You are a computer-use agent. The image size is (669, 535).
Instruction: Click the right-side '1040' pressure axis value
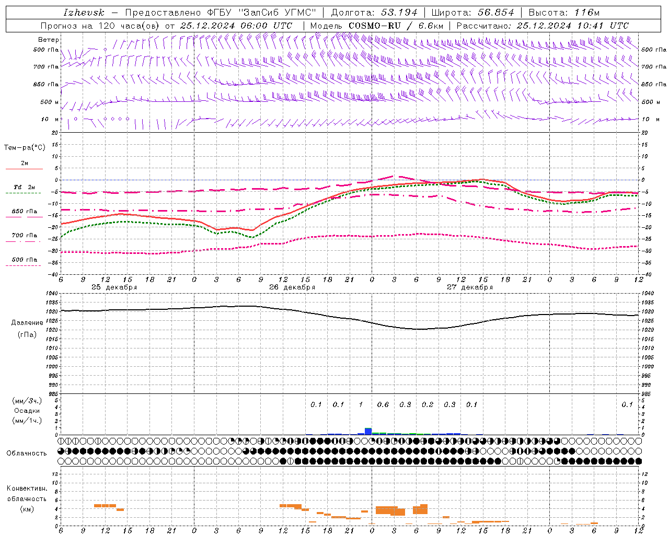click(x=648, y=294)
